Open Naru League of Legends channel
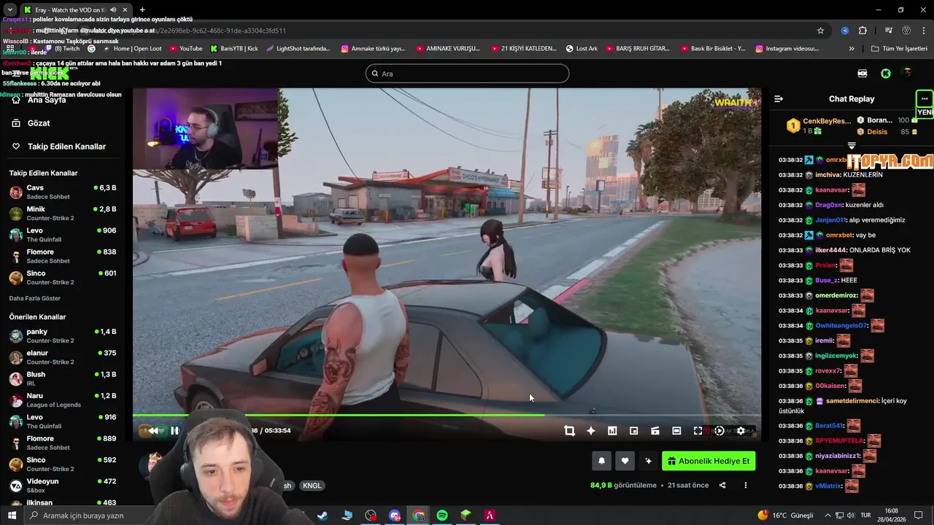Viewport: 934px width, 525px height. [63, 400]
